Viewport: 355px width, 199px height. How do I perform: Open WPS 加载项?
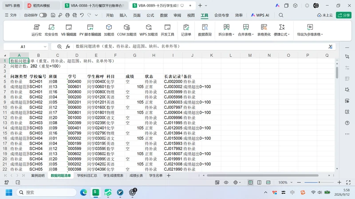[149, 30]
